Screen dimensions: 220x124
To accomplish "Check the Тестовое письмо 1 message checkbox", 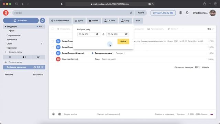I will (x=53, y=53).
